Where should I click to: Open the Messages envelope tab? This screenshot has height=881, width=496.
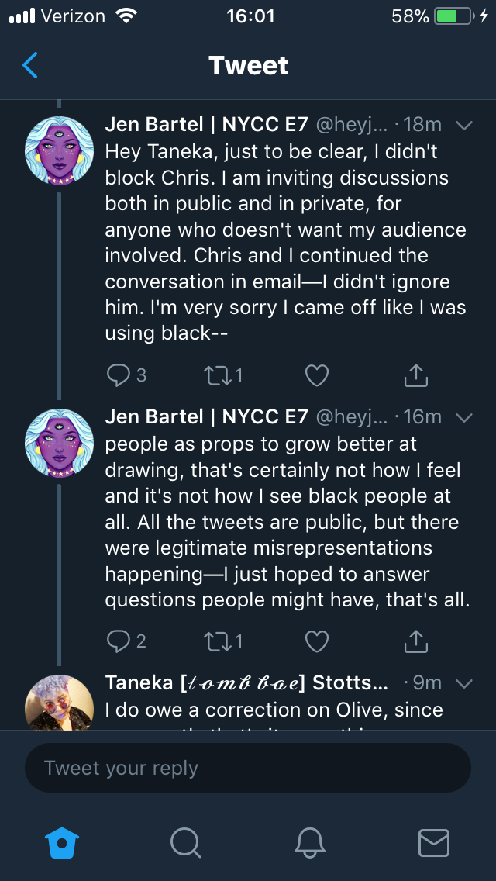[x=434, y=843]
